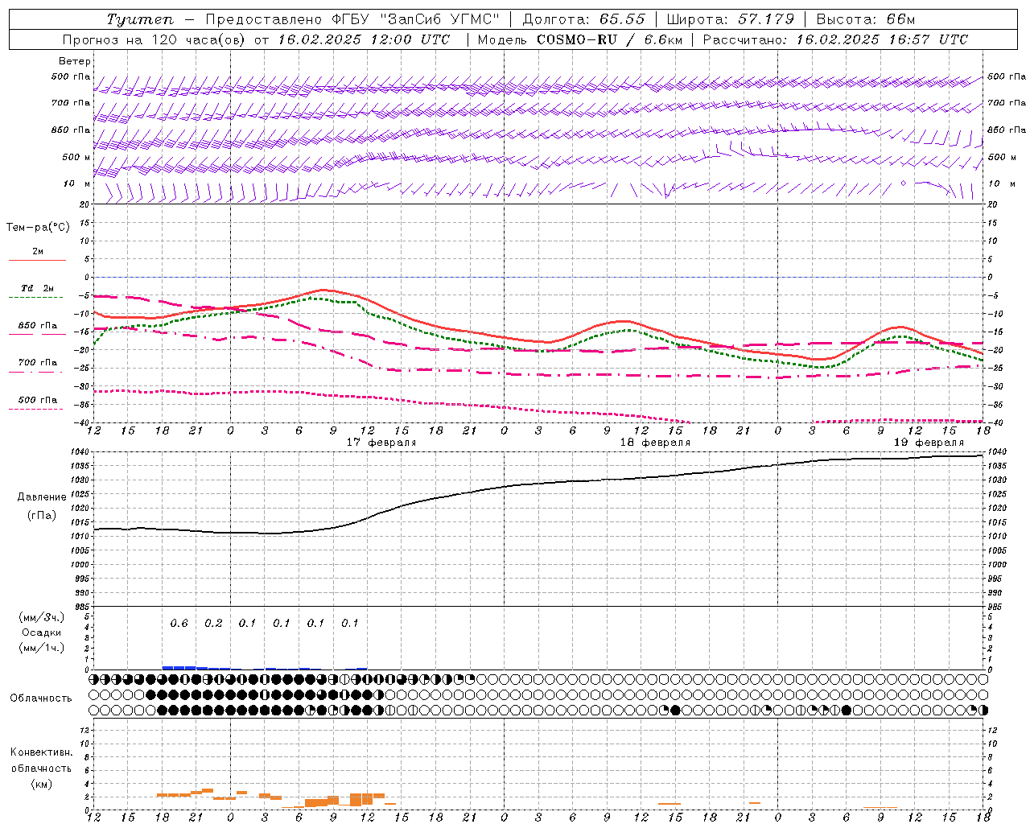Click the 0.6 precipitation value
Viewport: 1030px width, 824px height.
click(x=179, y=623)
